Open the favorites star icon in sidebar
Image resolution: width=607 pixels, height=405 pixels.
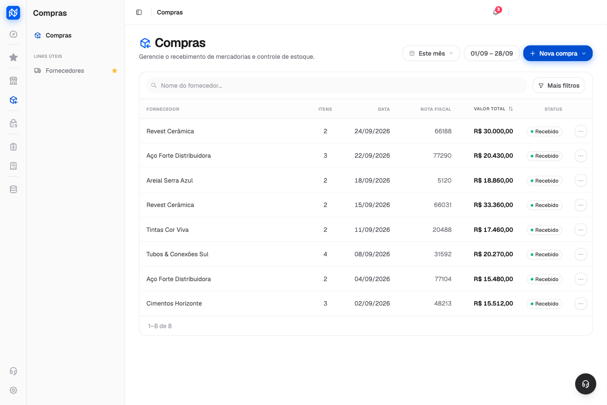click(13, 57)
